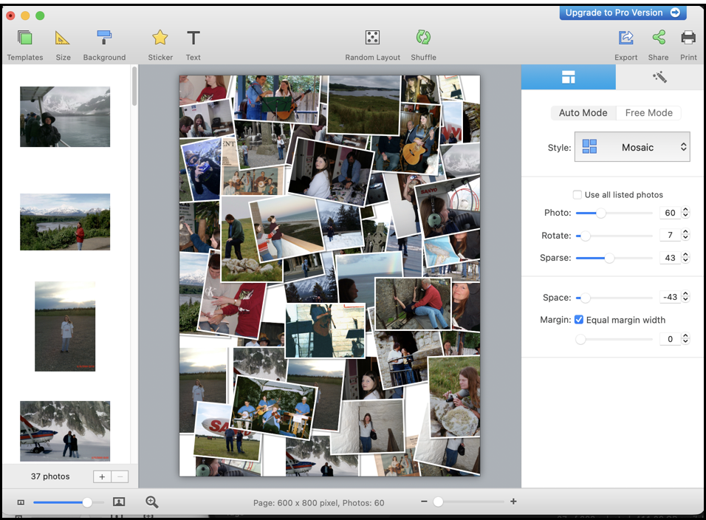
Task: Insert Text with the T icon
Action: click(x=193, y=44)
